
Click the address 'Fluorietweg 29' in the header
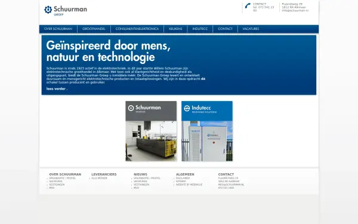pos(292,4)
